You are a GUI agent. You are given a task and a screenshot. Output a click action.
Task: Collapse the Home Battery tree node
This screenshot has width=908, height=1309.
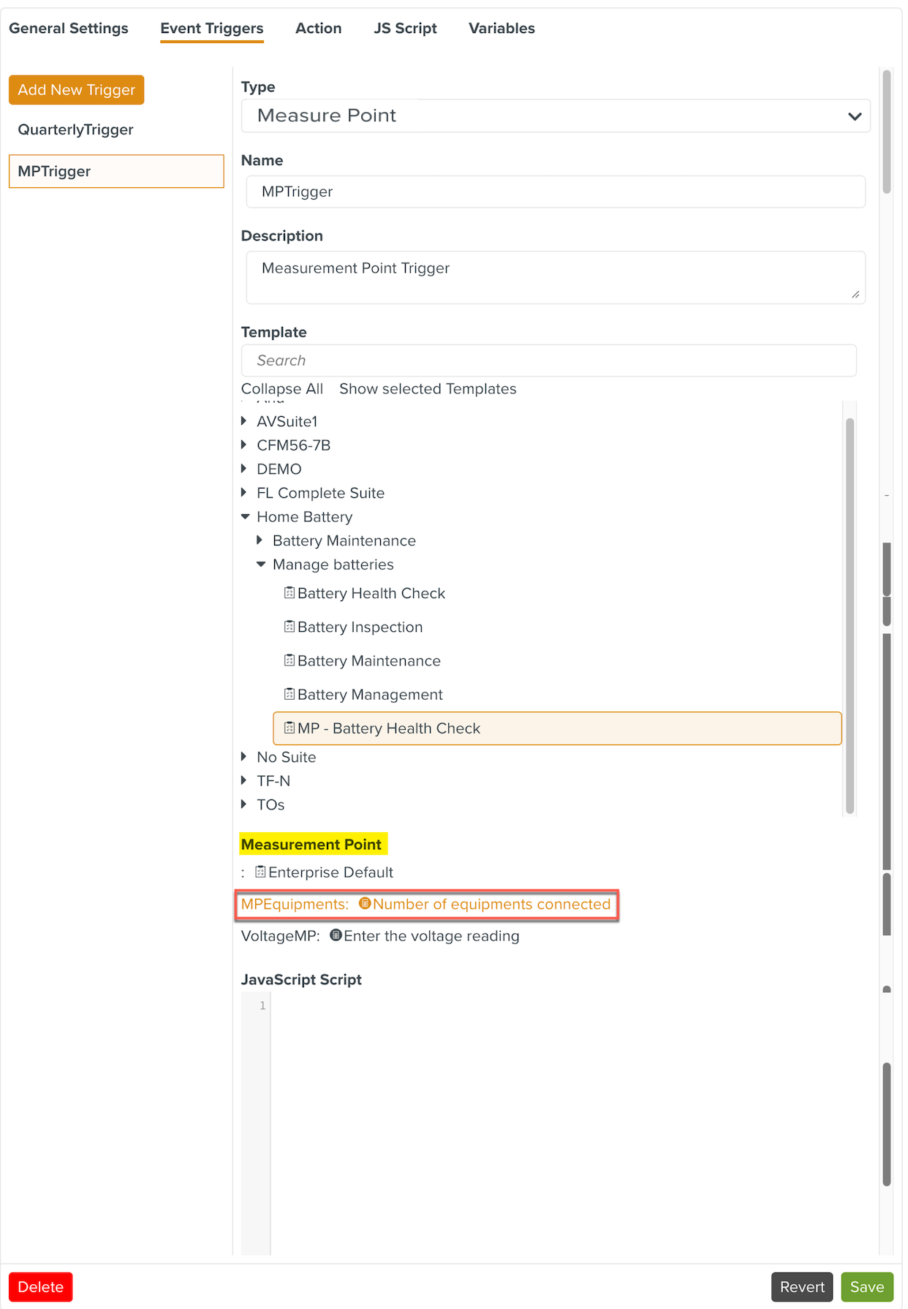click(246, 517)
